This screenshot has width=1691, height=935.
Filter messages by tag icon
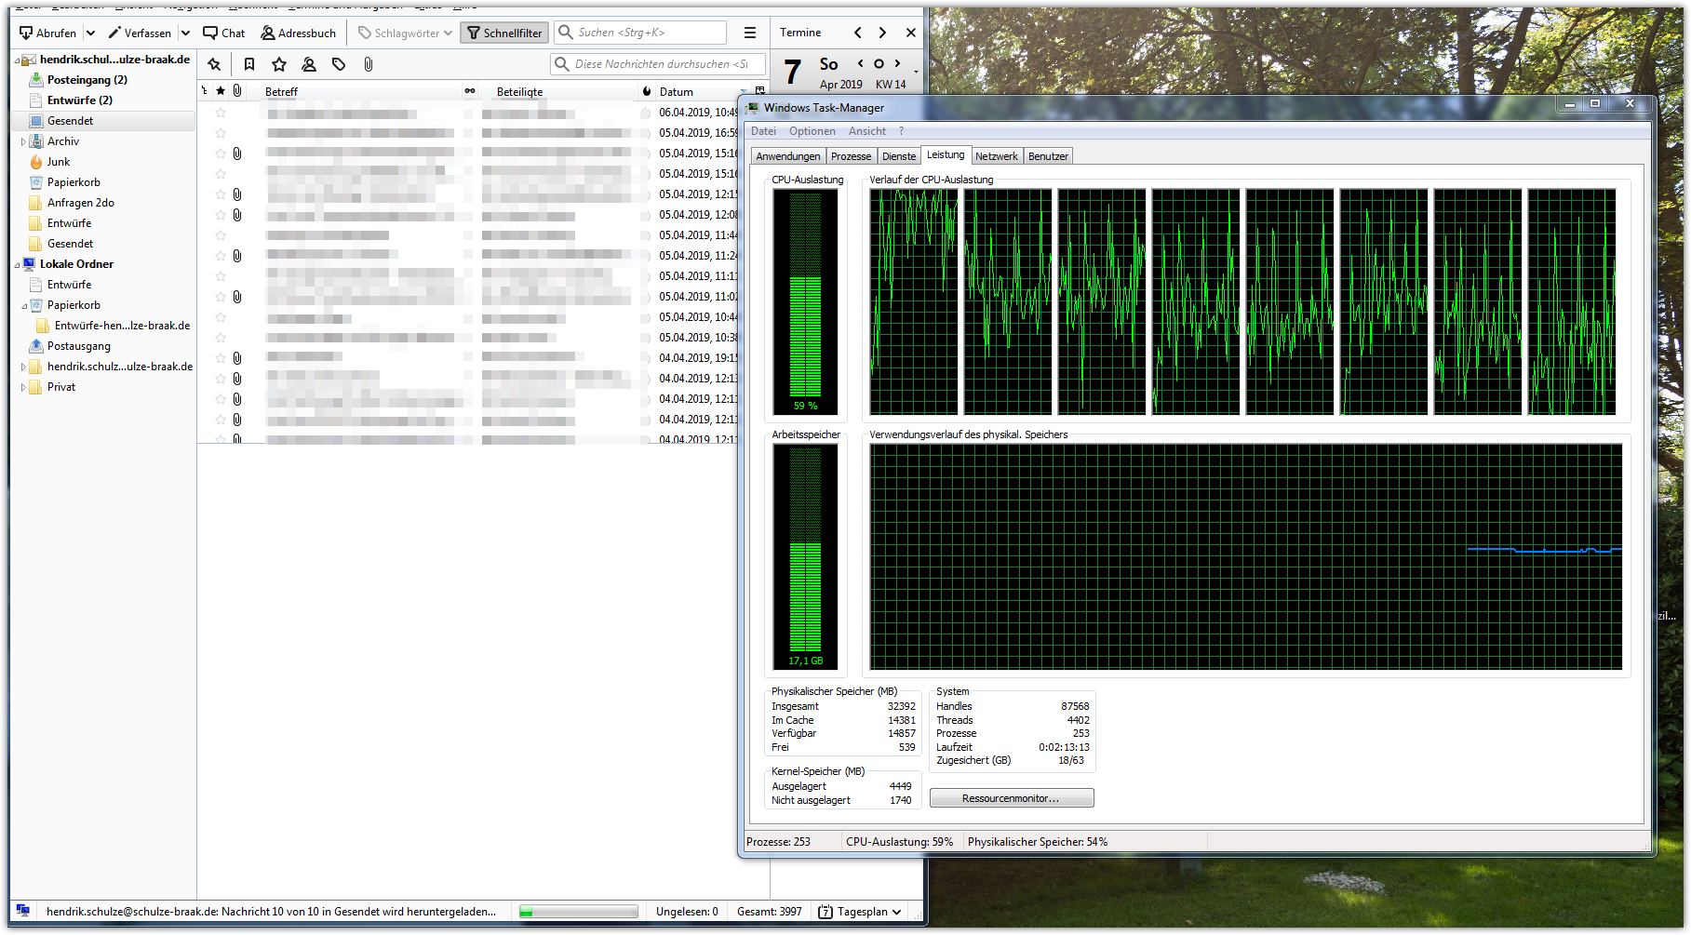pos(339,64)
